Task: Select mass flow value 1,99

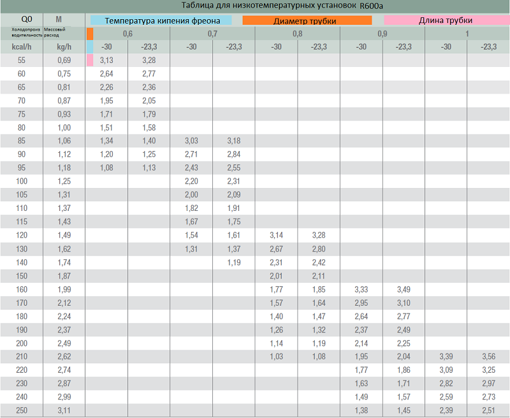Action: (64, 290)
